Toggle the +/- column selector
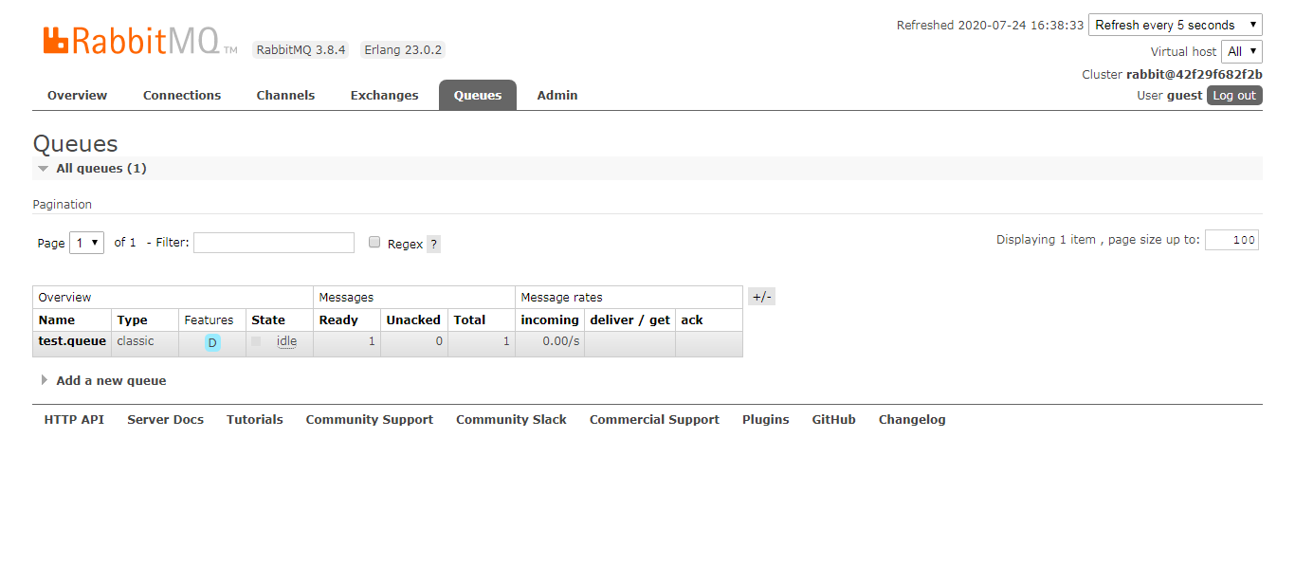Viewport: 1295px width, 566px height. [761, 297]
